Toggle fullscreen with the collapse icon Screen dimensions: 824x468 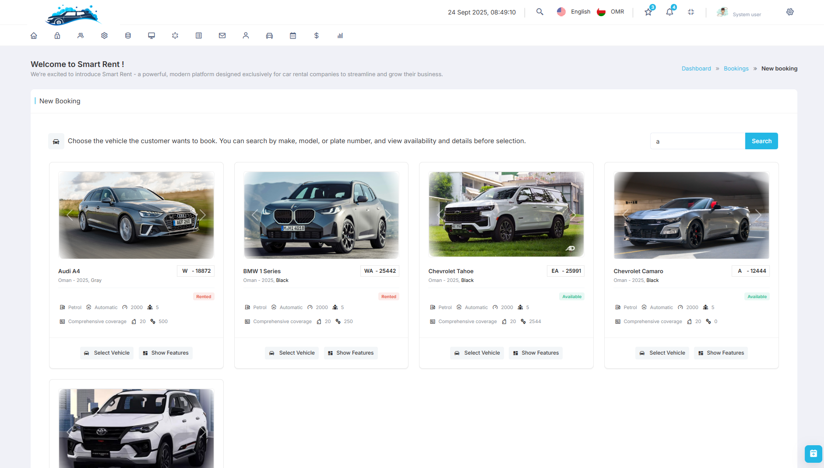point(691,12)
